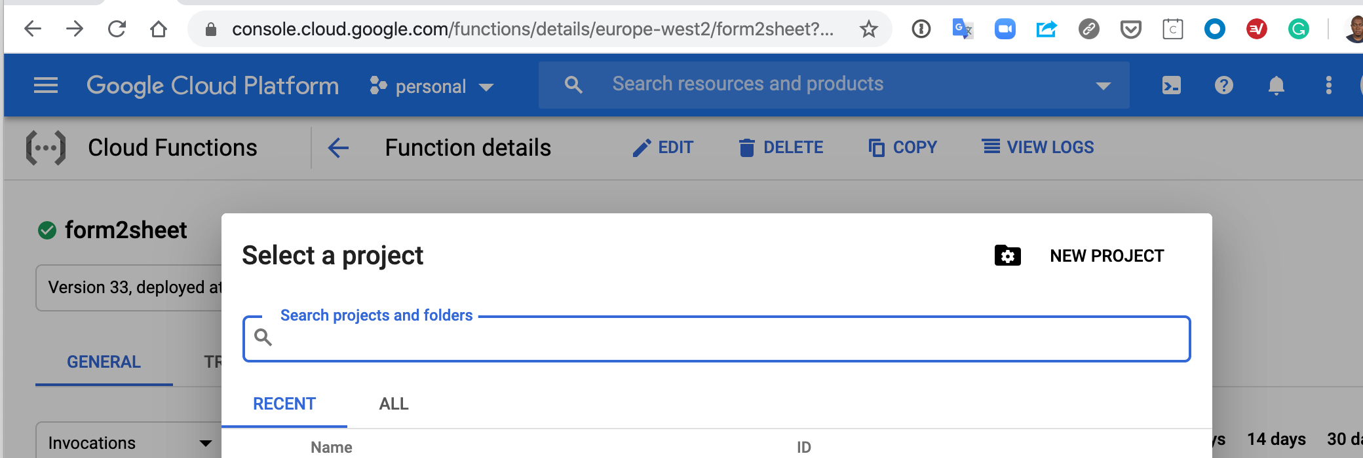Click the Name column header
Screen dimensions: 1363x458
332,448
